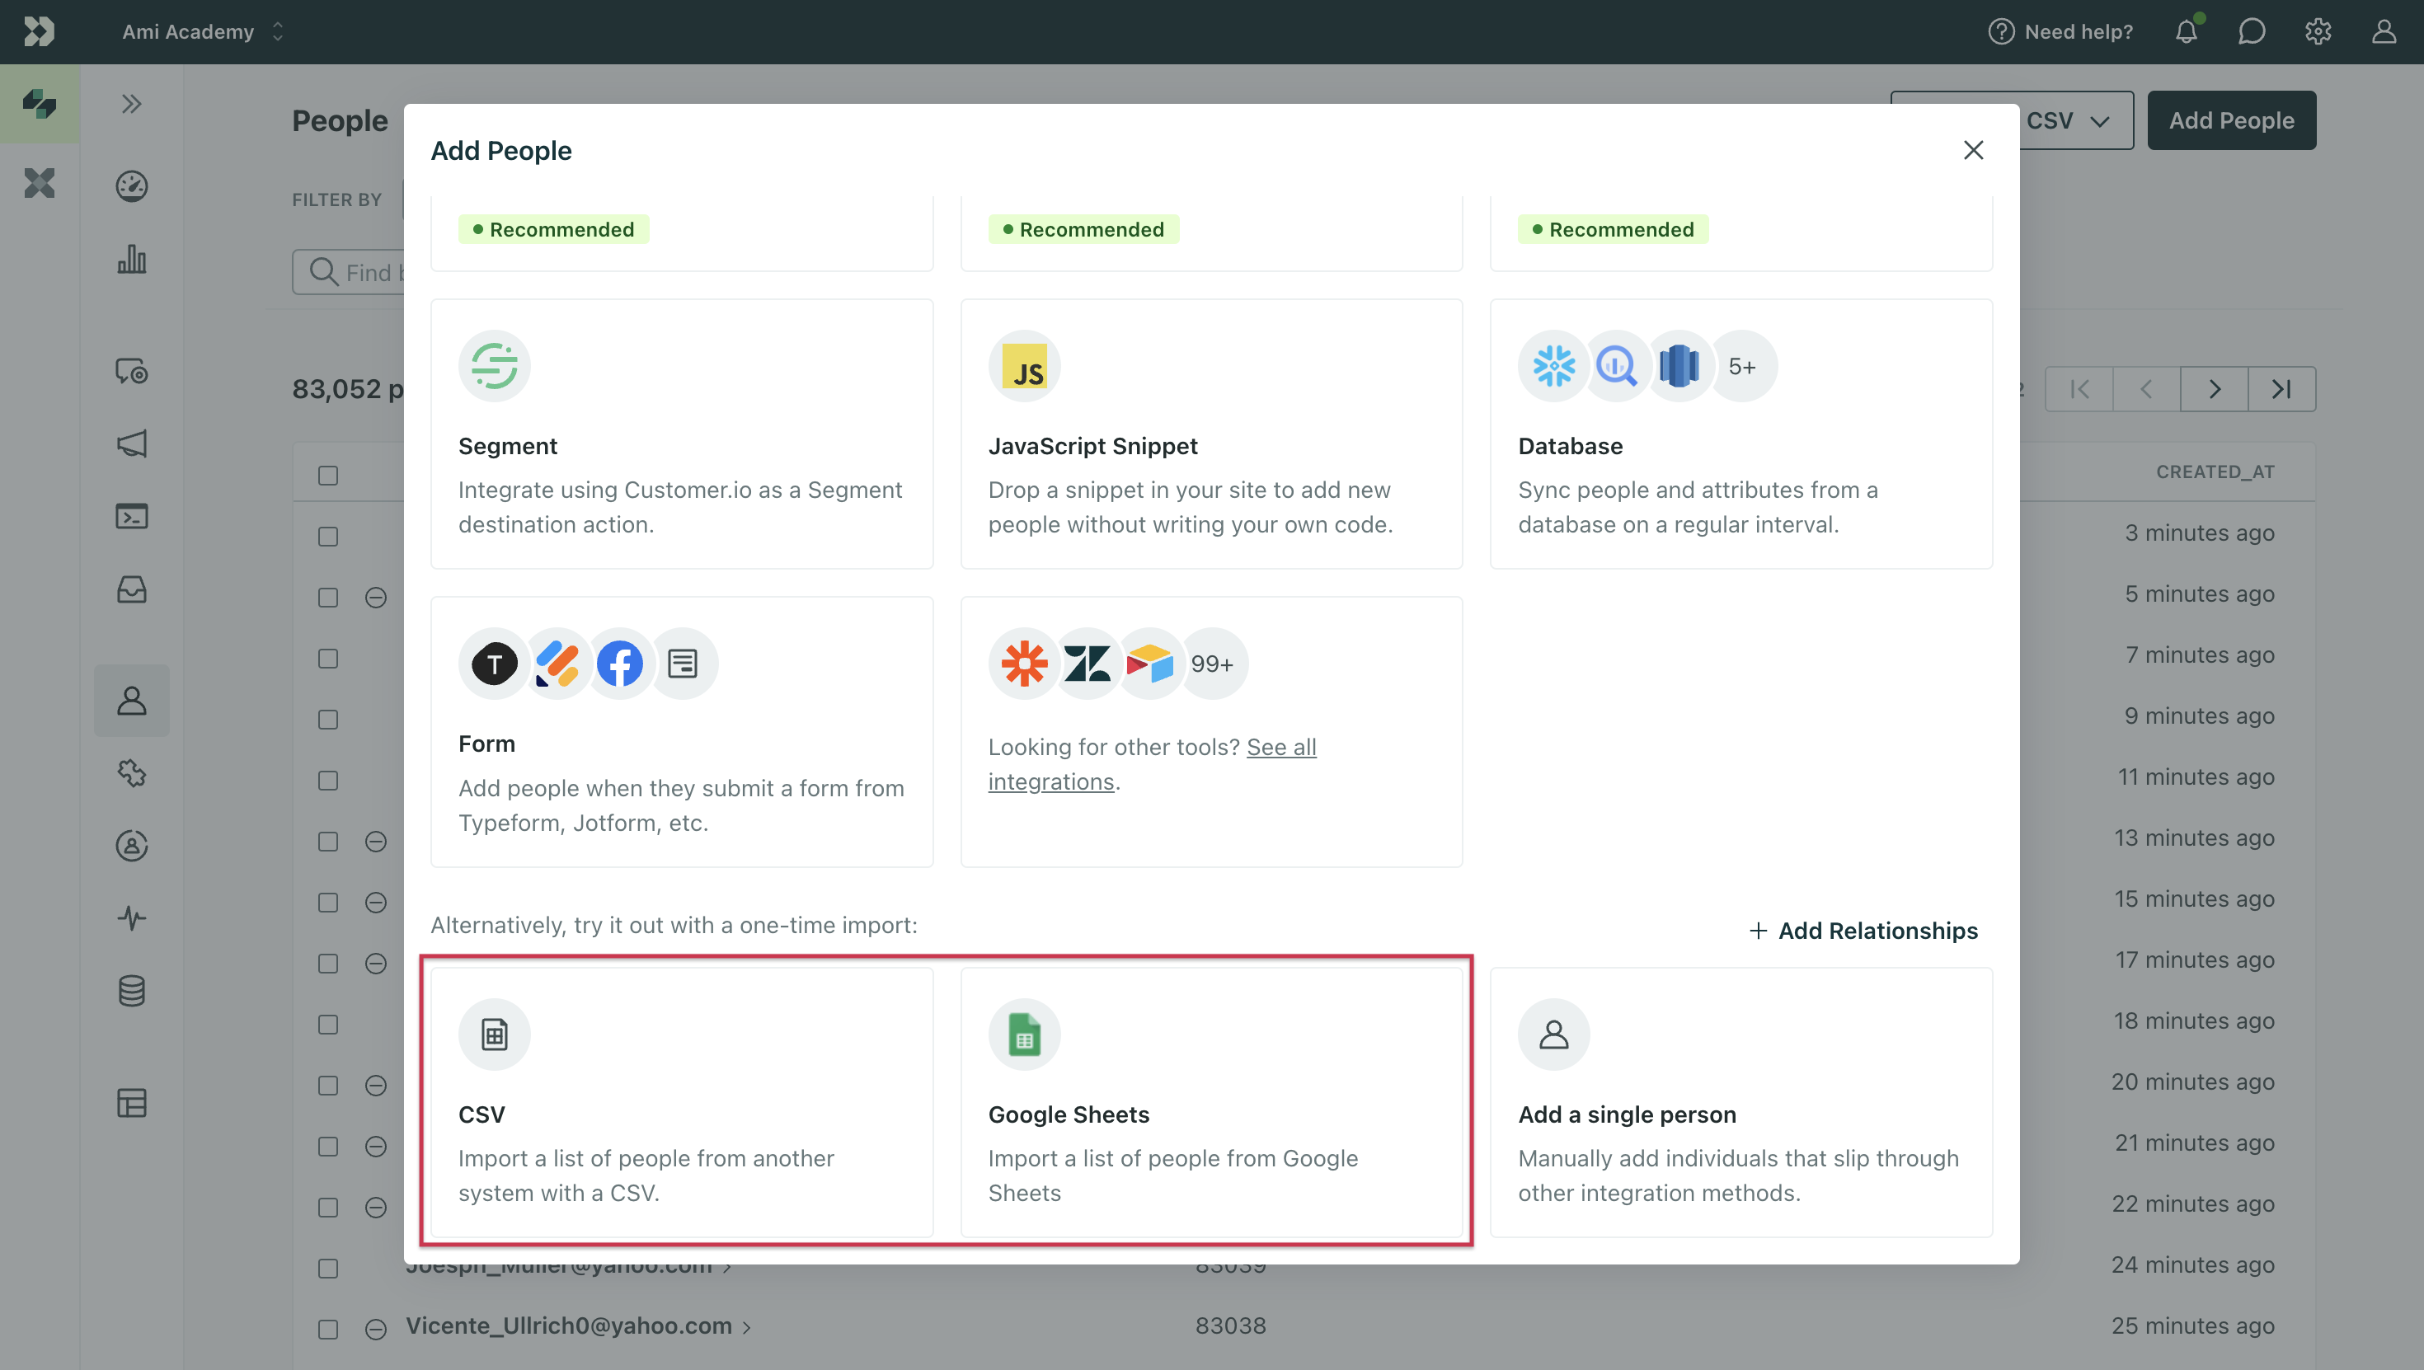
Task: Open the Dashboard gauge icon in the sidebar
Action: pos(132,186)
